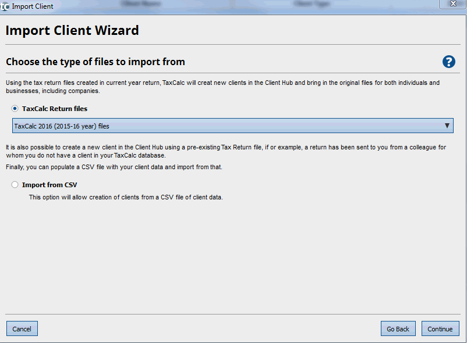
Task: Proceed with the Continue button
Action: 440,329
